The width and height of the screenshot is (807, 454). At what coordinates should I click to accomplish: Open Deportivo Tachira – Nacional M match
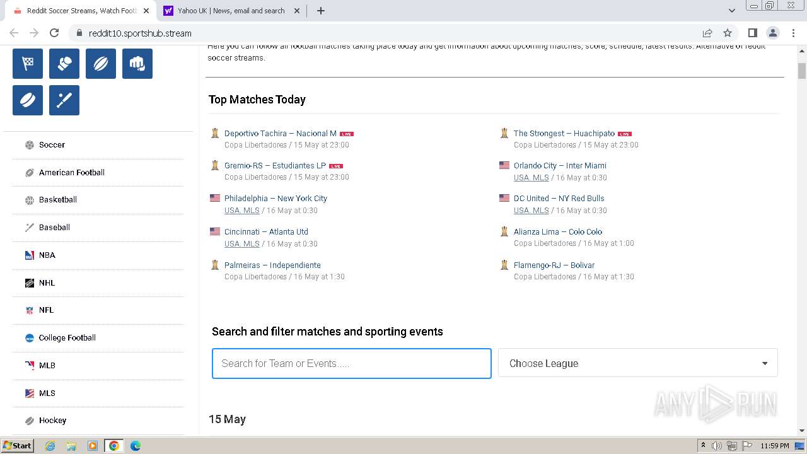pos(281,134)
